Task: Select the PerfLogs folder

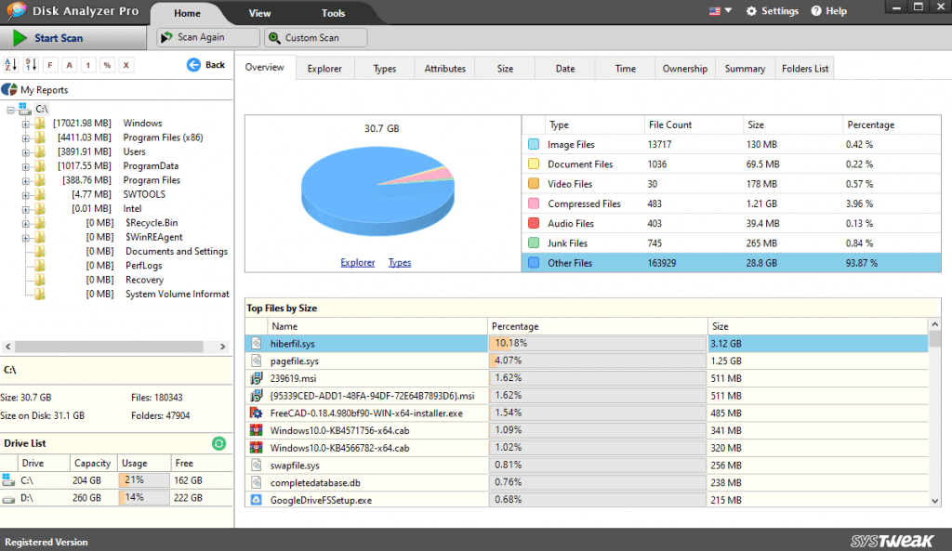Action: (144, 266)
